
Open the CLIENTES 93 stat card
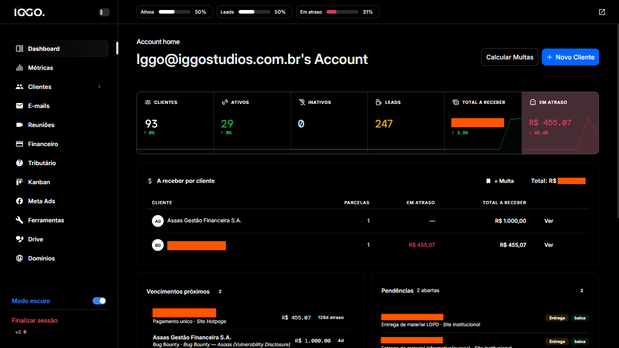[x=175, y=123]
